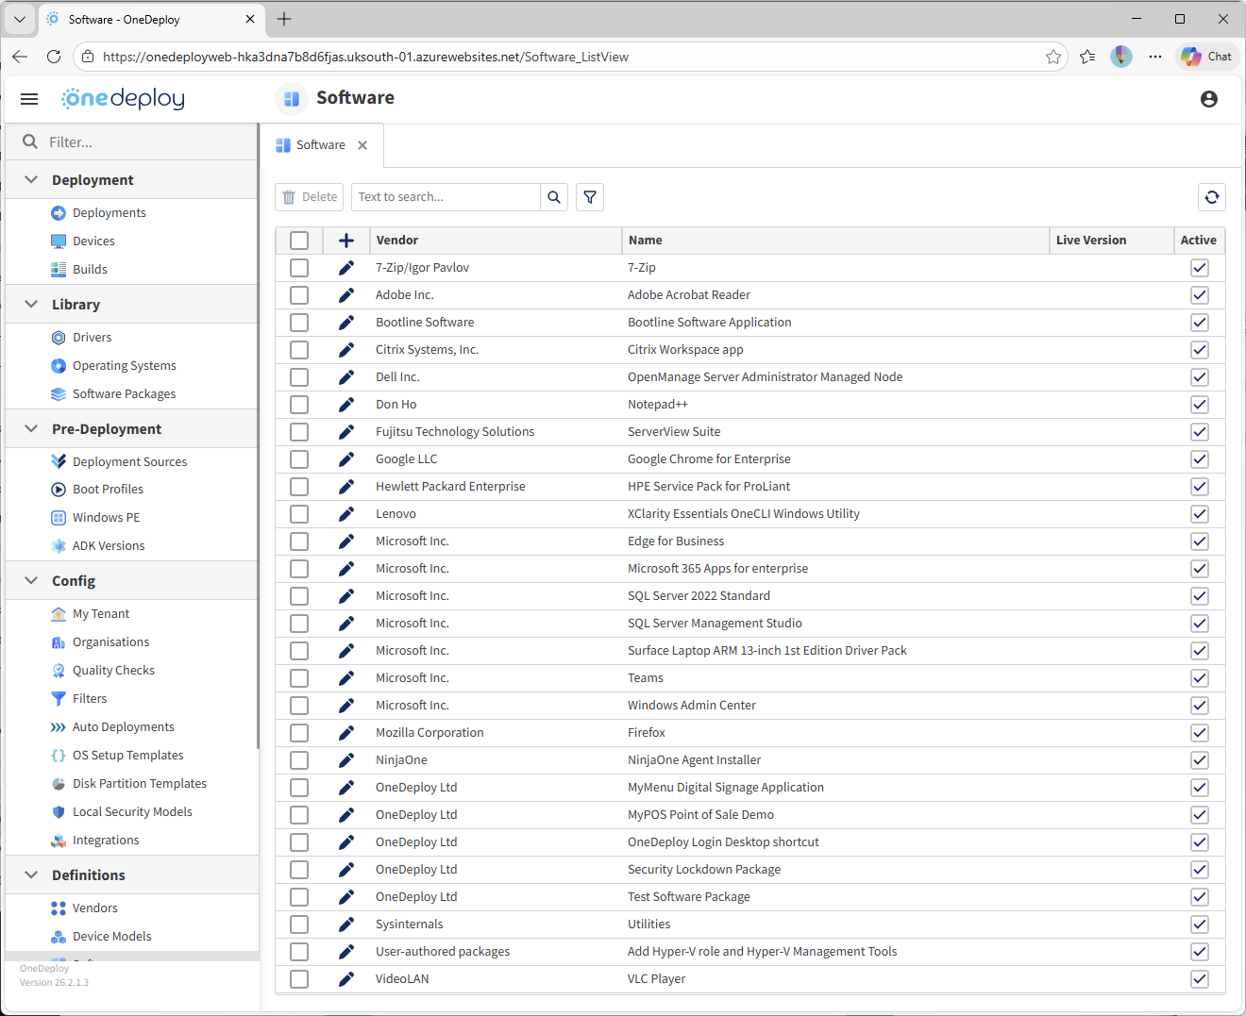Viewport: 1246px width, 1016px height.
Task: Open the user account profile icon
Action: [1208, 99]
